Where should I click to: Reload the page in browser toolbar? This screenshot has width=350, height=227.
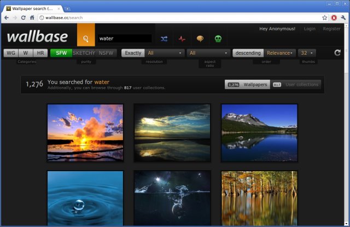click(x=23, y=18)
